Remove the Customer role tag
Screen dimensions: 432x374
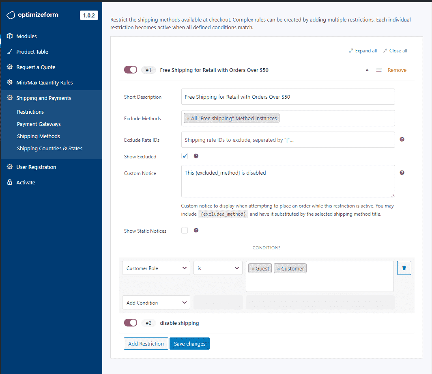(279, 269)
